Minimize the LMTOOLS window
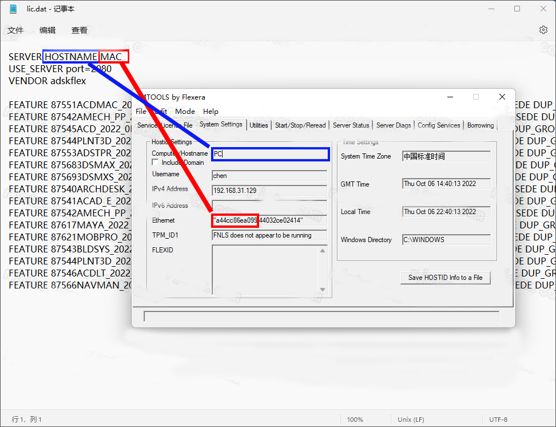The height and width of the screenshot is (427, 556). [450, 97]
